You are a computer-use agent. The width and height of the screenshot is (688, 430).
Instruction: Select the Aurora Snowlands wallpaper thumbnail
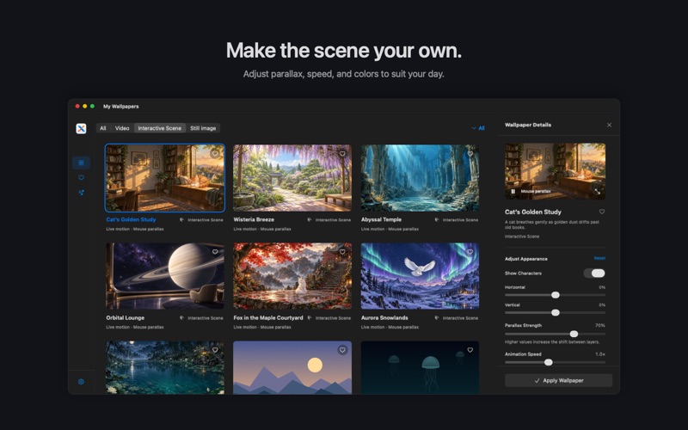tap(420, 276)
